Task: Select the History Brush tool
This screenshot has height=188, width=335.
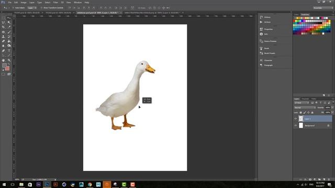Action: [x=9, y=37]
